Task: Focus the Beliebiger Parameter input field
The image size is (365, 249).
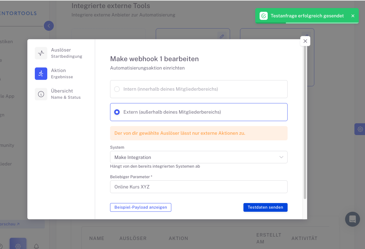Action: tap(199, 187)
